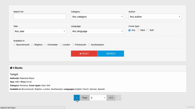Expand the Year dropdown
Image resolution: width=195 pixels, height=109 pixels.
[40, 31]
